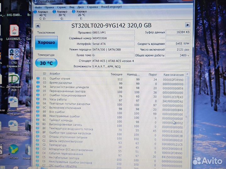This screenshot has width=226, height=169.
Task: Click status icon of Температура воздушного потока row
Action: pyautogui.click(x=38, y=128)
